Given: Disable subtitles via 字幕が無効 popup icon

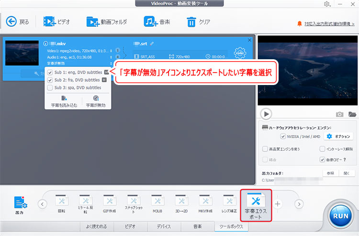Looking at the screenshot, I should pos(96,101).
